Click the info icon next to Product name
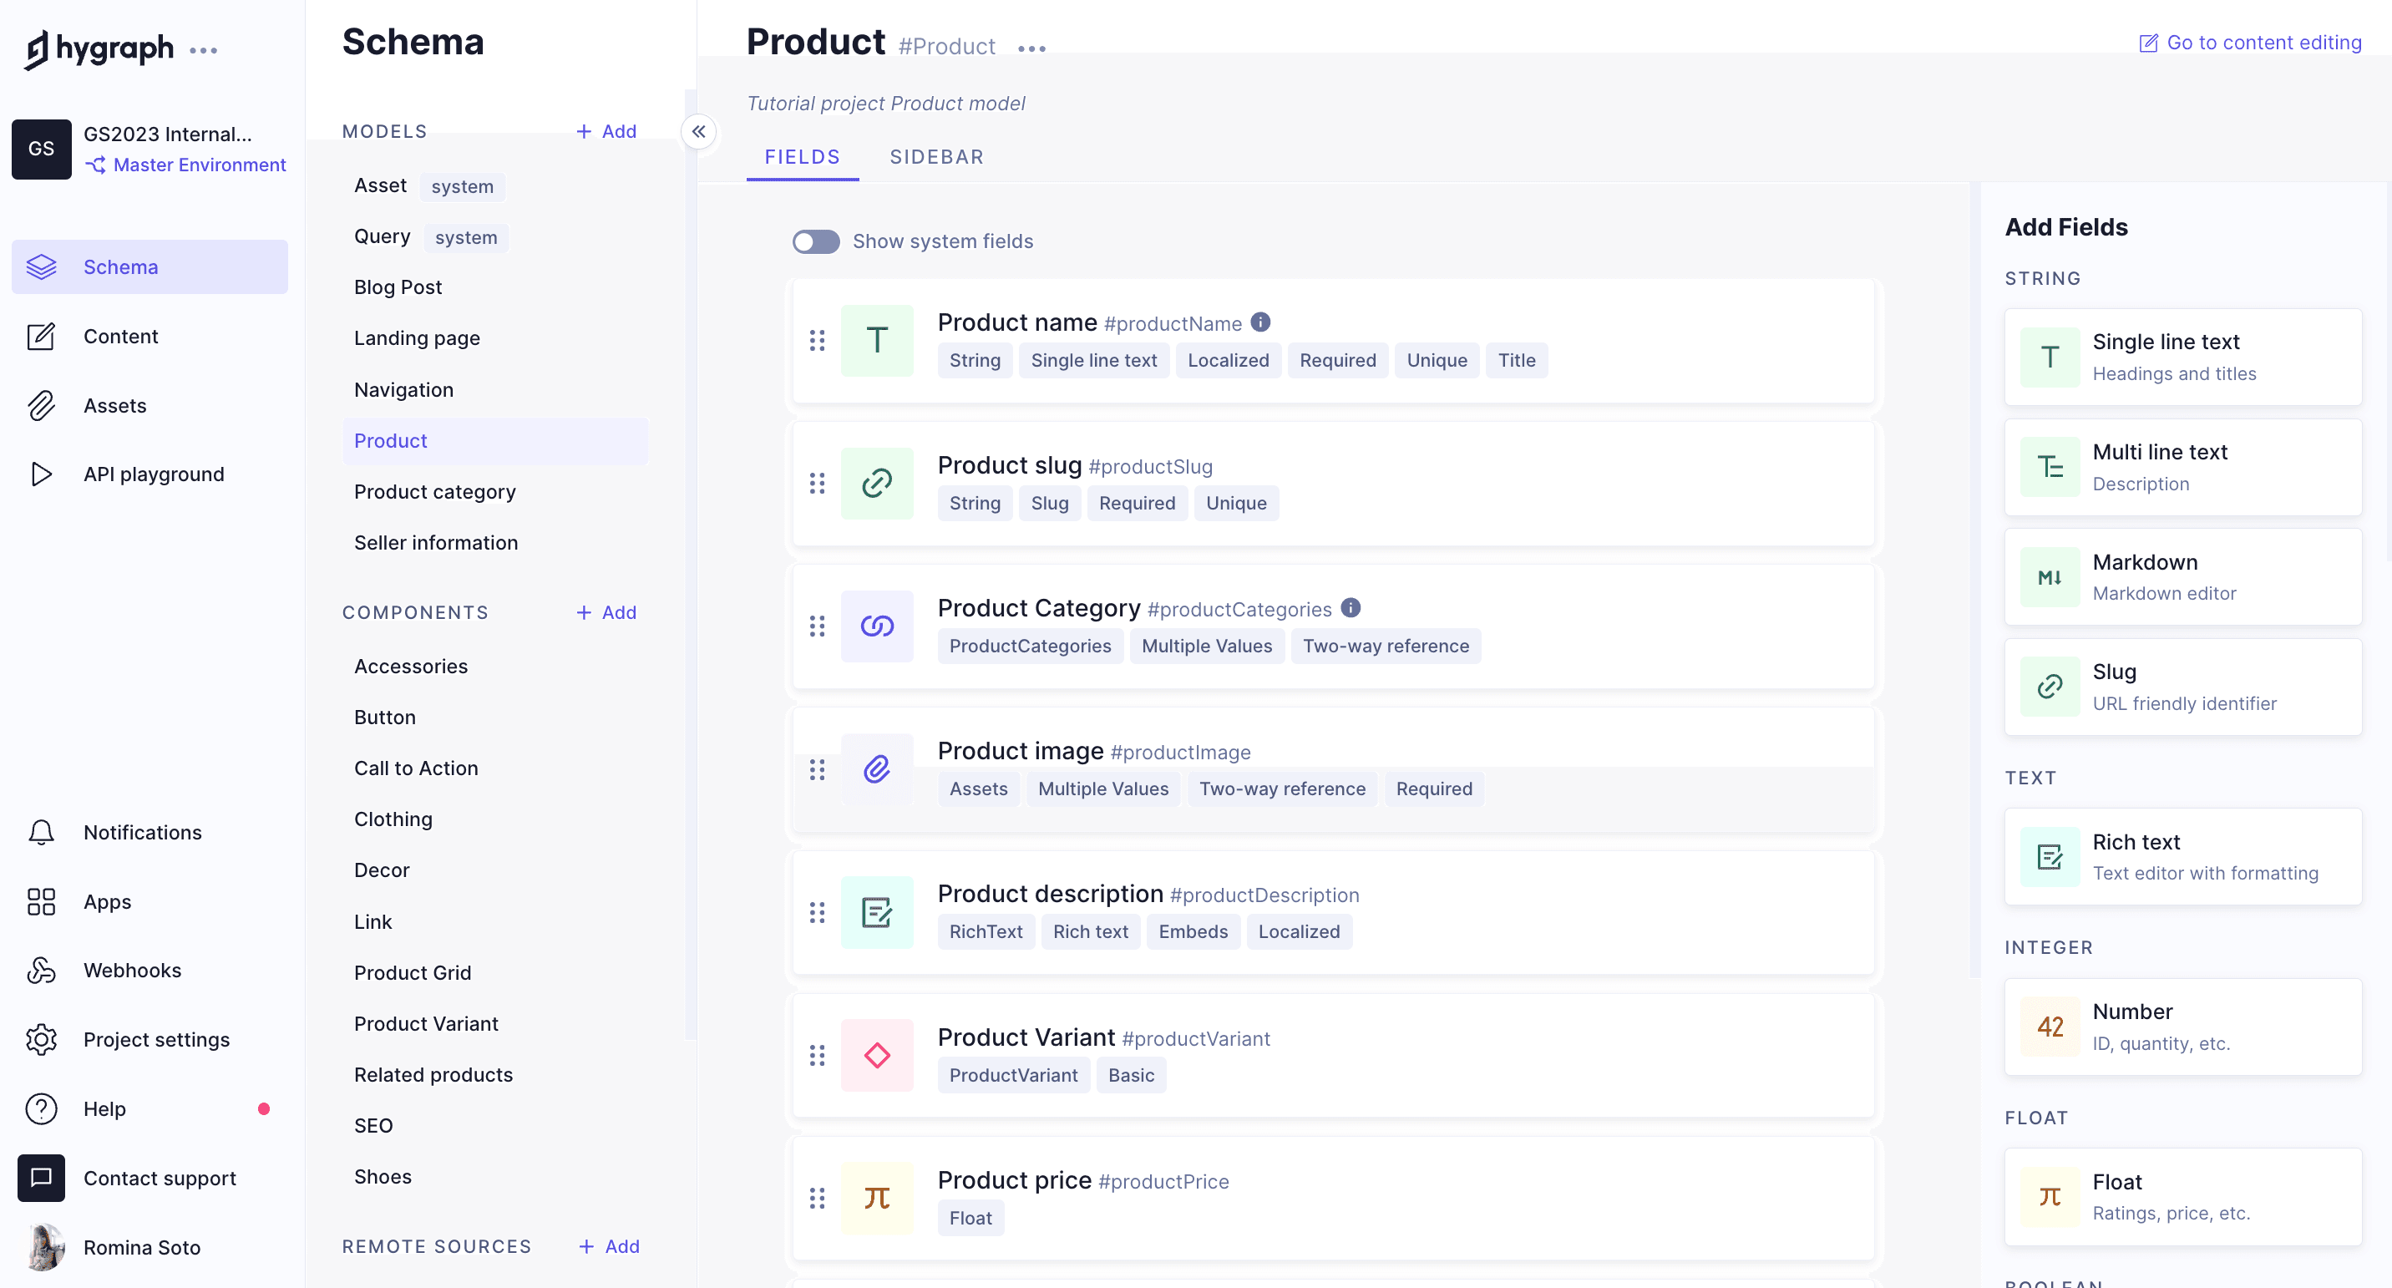The image size is (2392, 1288). coord(1260,322)
